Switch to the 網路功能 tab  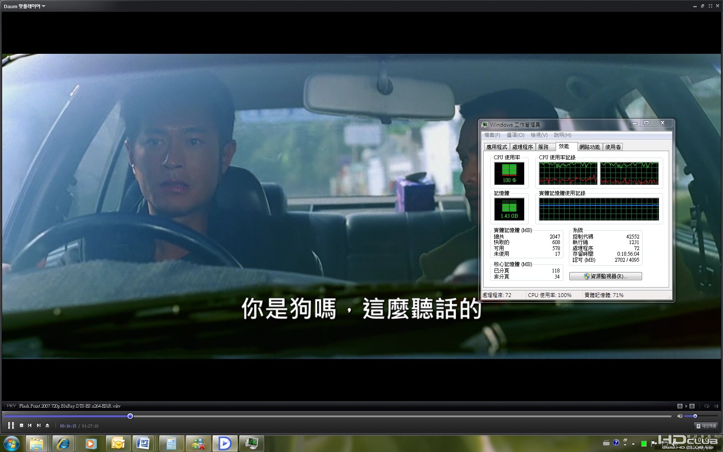coord(590,147)
